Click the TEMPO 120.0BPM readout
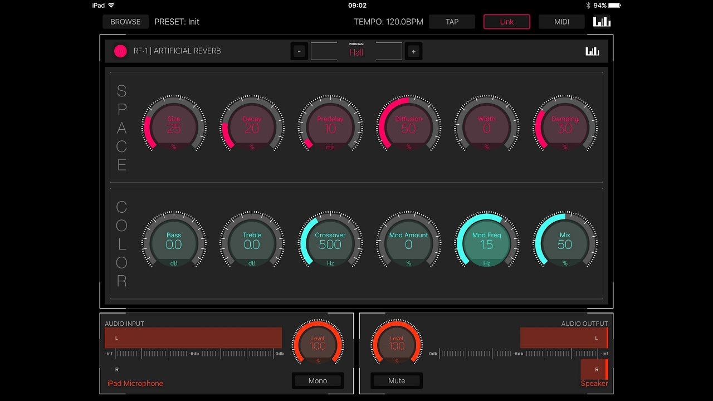The image size is (713, 401). [x=388, y=22]
